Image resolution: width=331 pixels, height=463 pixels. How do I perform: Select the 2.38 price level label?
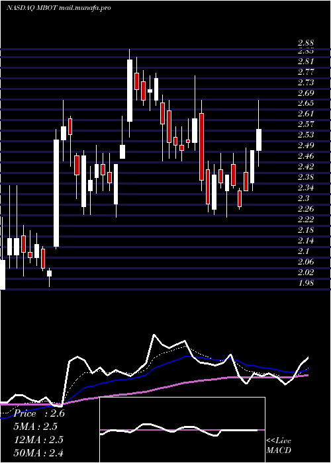pyautogui.click(x=306, y=177)
